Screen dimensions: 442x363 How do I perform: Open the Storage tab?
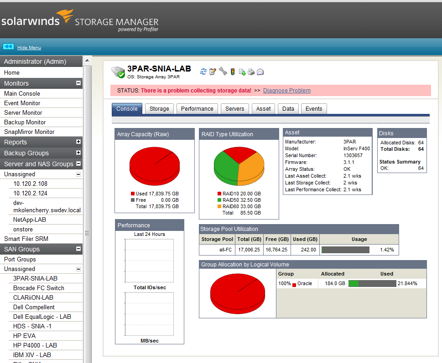(x=159, y=108)
